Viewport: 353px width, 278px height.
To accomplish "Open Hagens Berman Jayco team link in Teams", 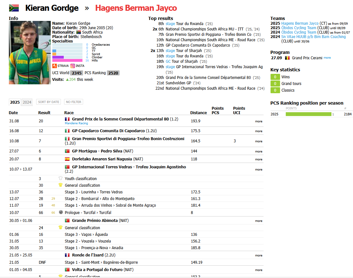I will pyautogui.click(x=300, y=23).
